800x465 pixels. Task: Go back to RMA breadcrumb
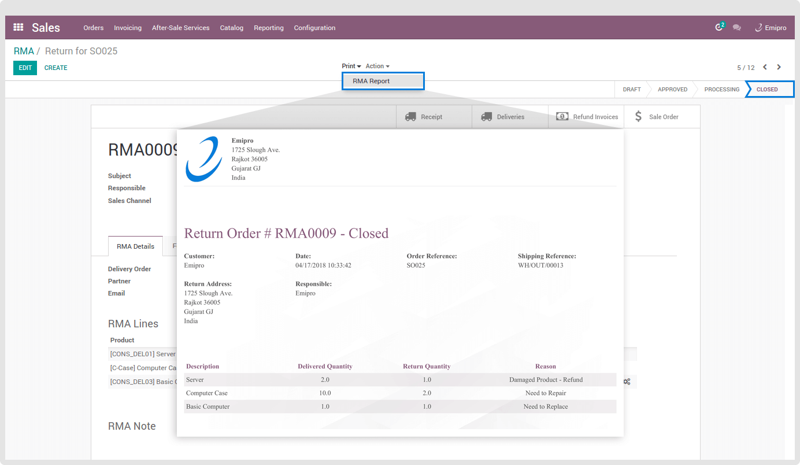click(x=24, y=51)
